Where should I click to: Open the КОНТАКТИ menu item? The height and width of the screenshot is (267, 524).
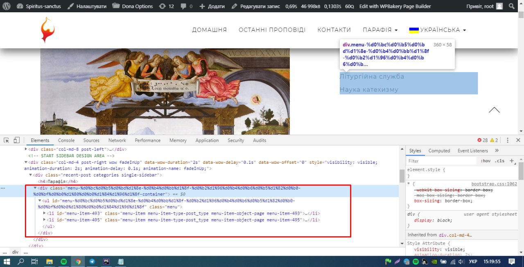(334, 30)
